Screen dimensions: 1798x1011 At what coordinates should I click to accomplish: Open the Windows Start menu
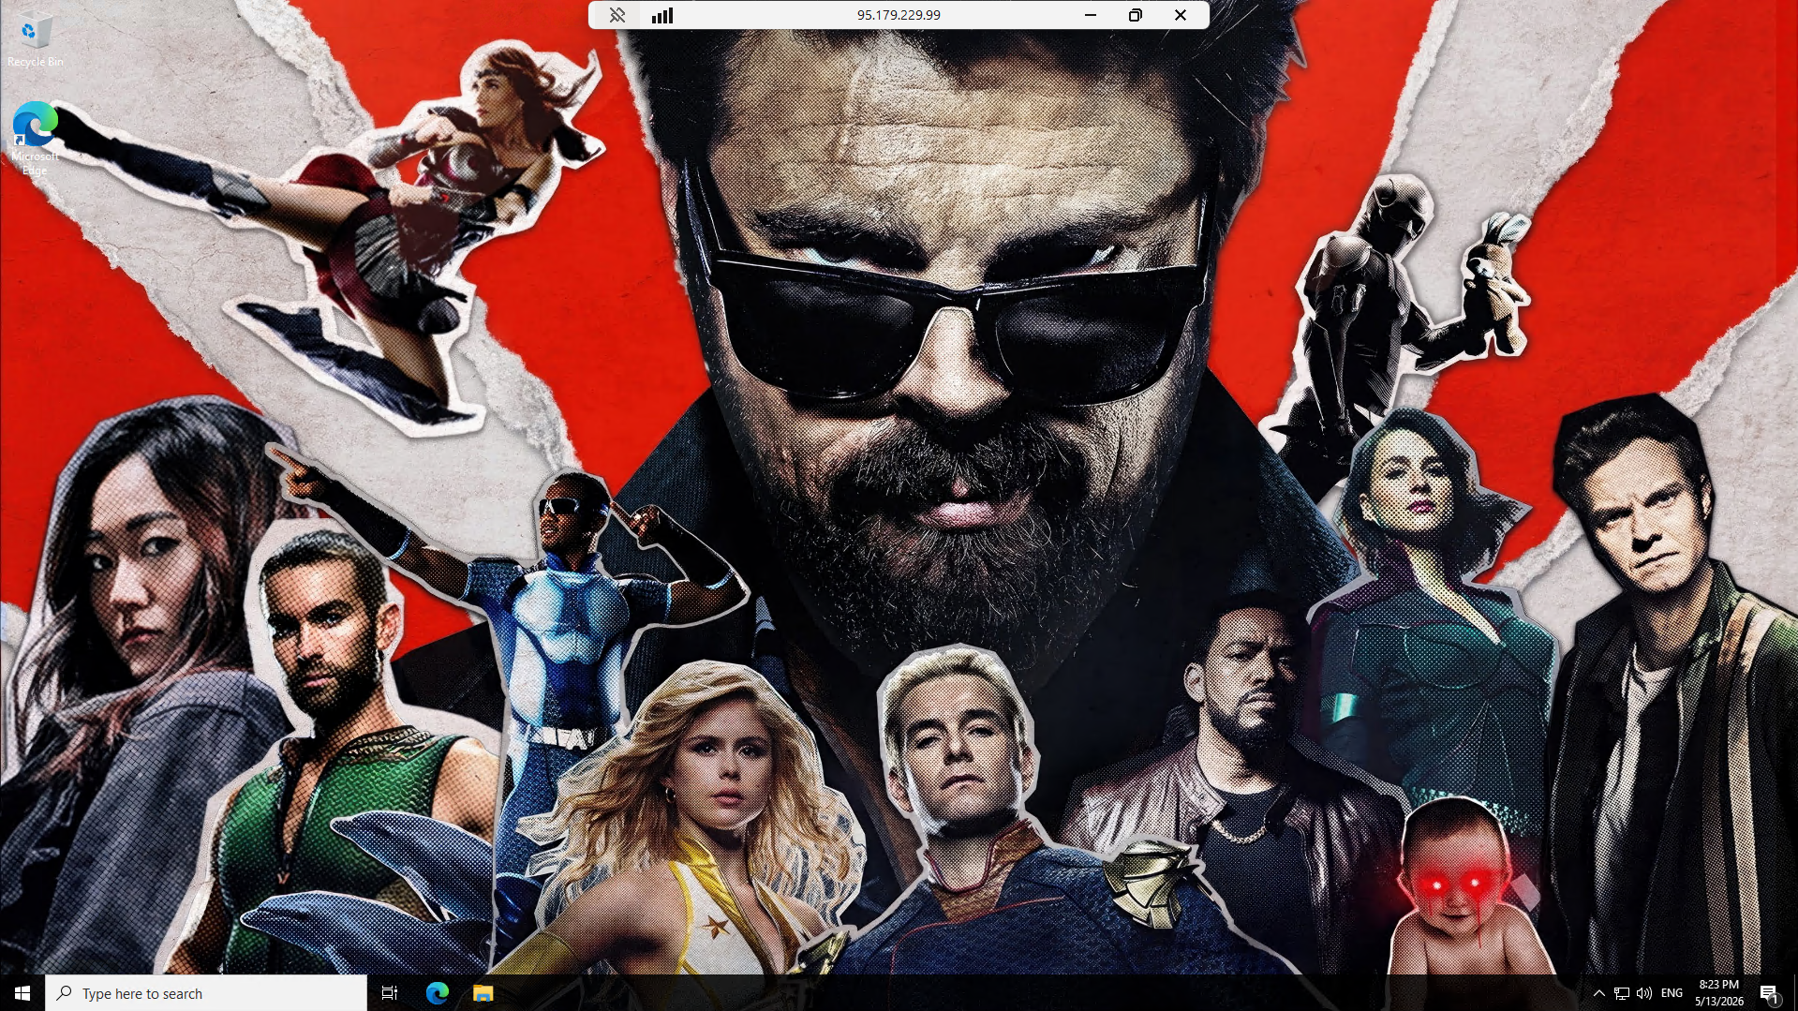click(22, 993)
